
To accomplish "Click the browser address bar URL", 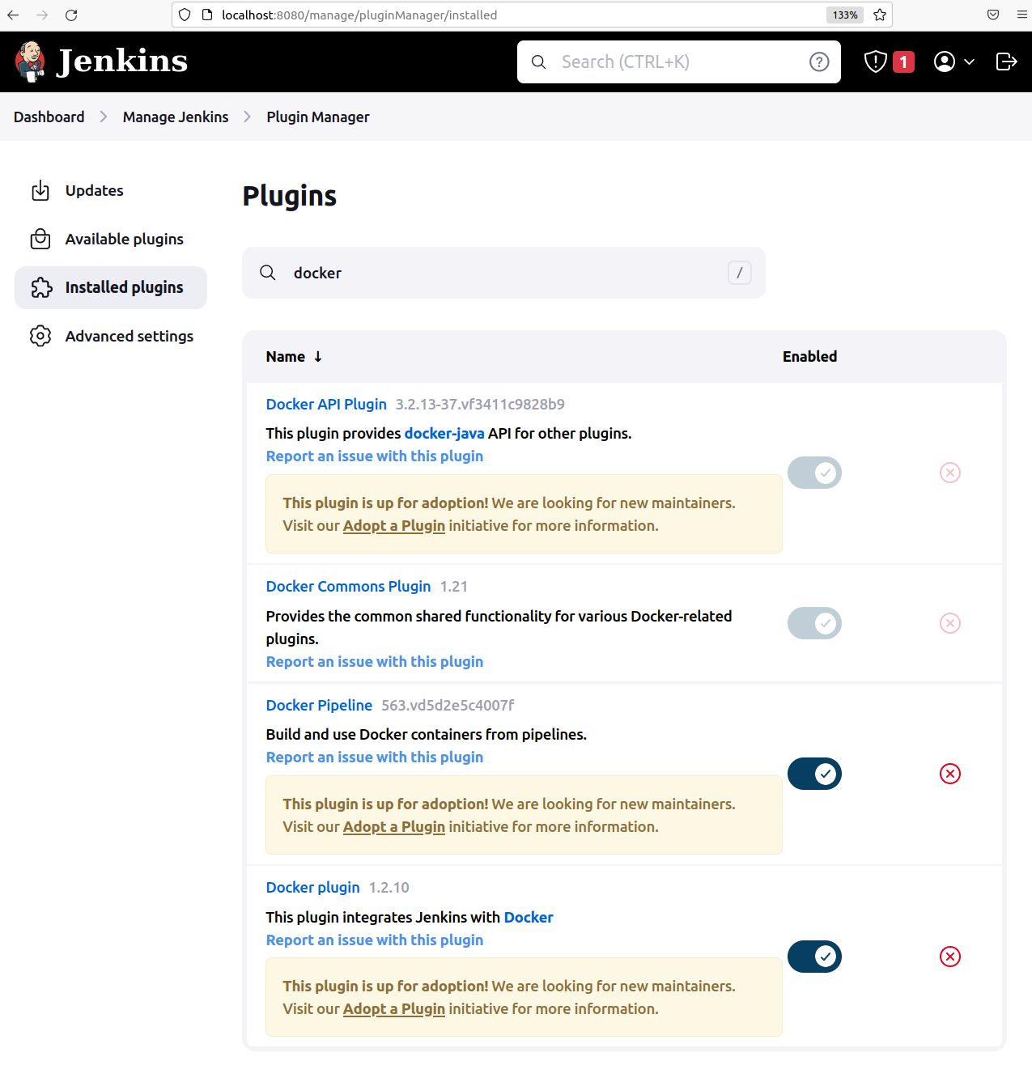I will click(x=359, y=15).
